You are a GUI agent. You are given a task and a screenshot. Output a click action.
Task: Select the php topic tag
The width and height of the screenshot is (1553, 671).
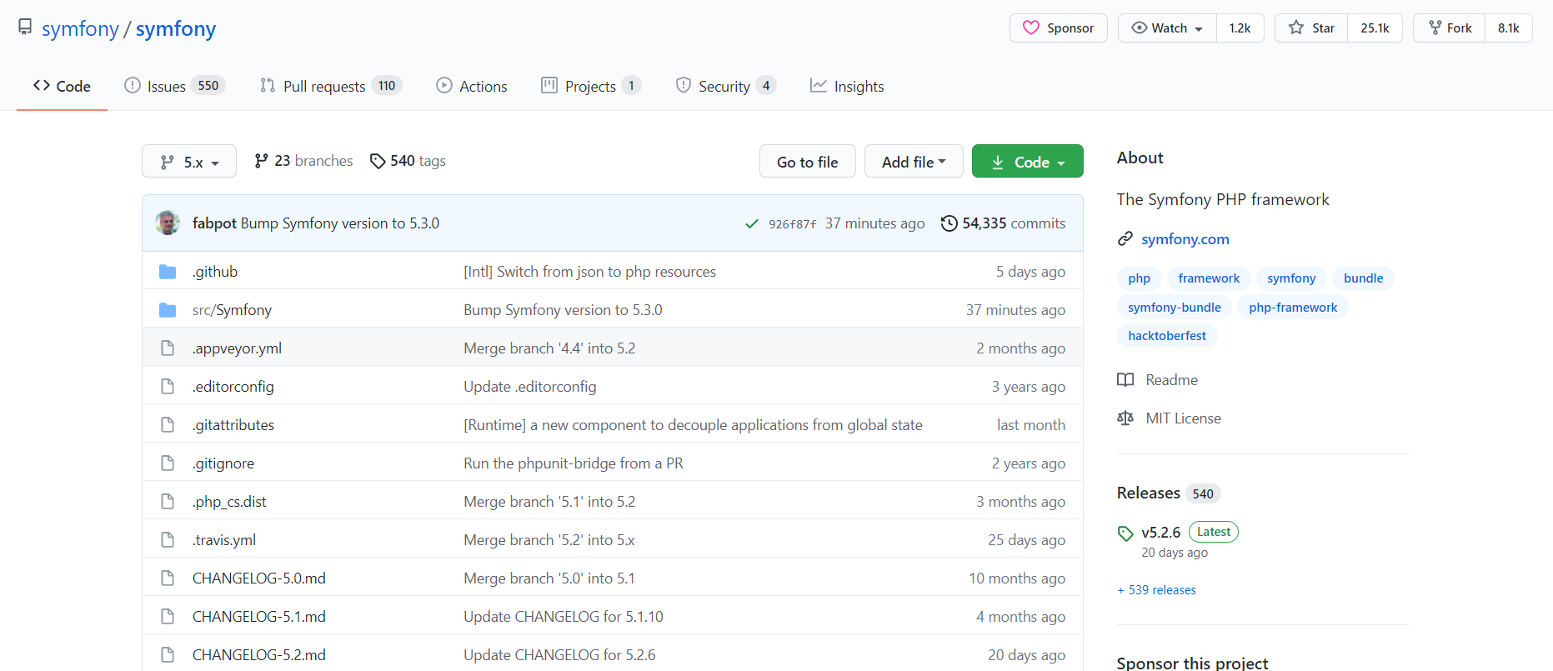1139,278
